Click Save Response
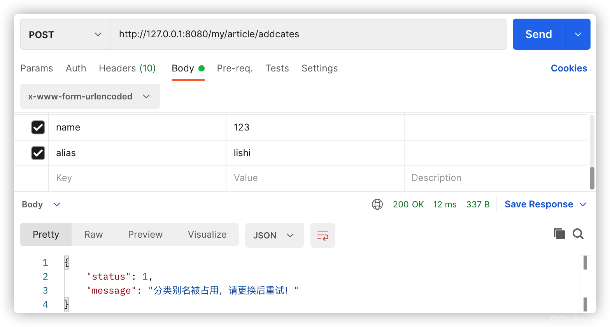This screenshot has width=610, height=327. 539,204
